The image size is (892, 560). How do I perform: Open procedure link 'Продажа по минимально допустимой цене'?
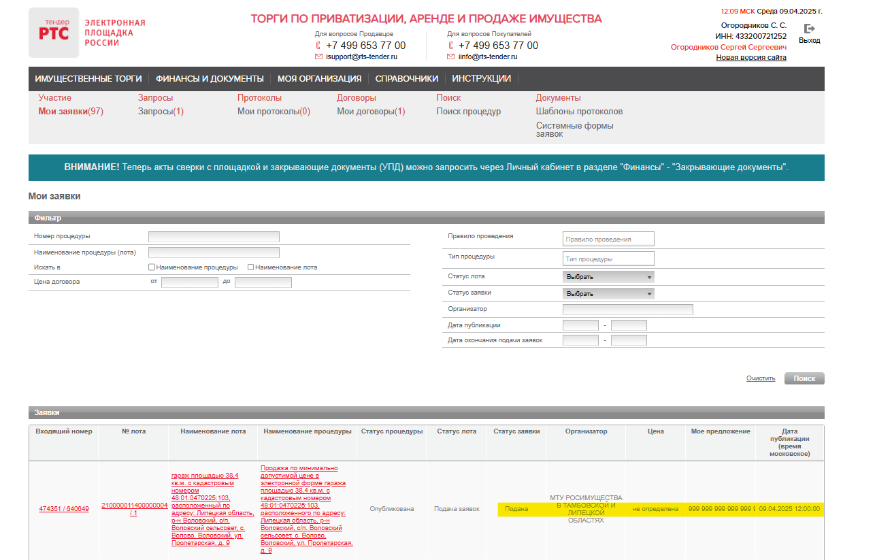coord(307,509)
